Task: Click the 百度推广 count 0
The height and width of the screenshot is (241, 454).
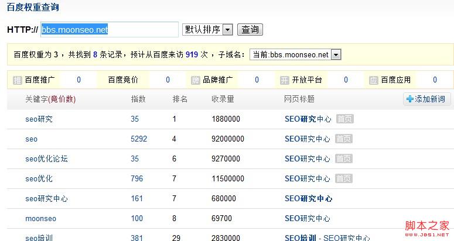Action: (78, 80)
